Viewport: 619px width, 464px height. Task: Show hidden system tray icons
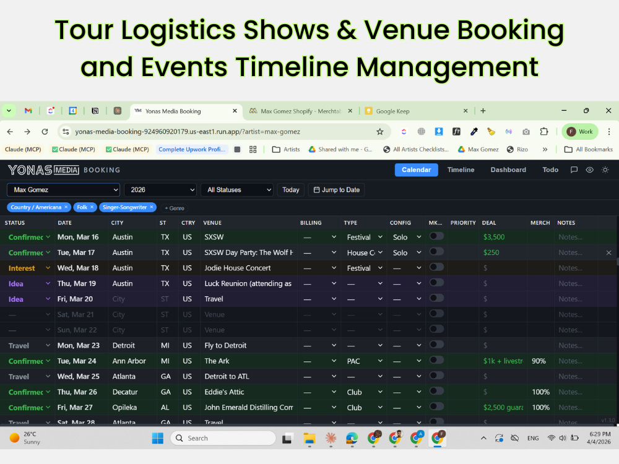coord(483,438)
